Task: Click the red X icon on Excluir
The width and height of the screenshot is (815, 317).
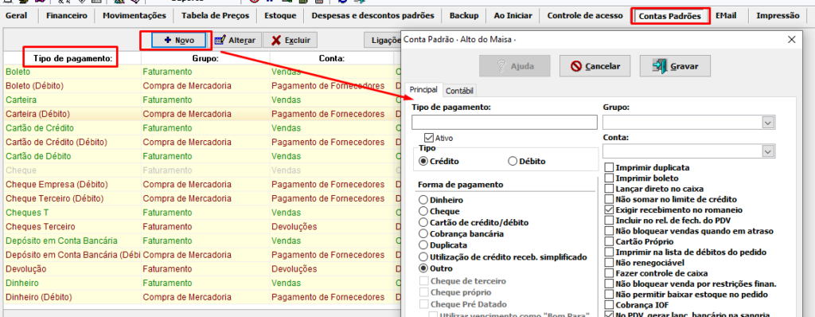Action: pos(276,40)
